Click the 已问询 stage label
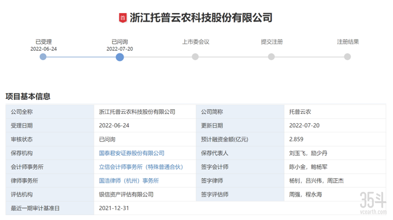This screenshot has width=393, height=220. point(120,42)
